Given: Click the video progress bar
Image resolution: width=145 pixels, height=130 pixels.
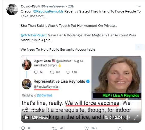Looking at the screenshot, I should 81,110.
